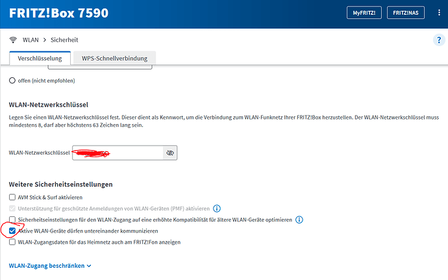
Task: Expand 'WLAN-Zugang beschränken' section
Action: [x=50, y=266]
